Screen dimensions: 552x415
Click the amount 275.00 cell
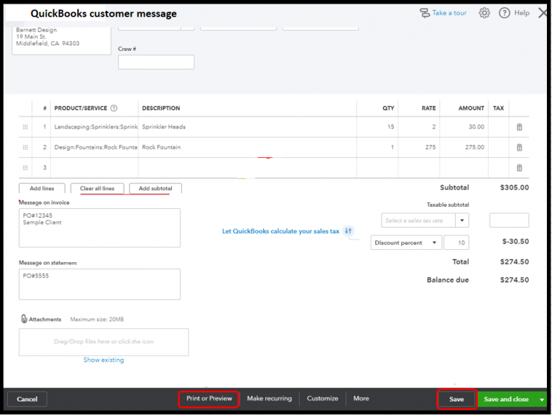point(464,147)
